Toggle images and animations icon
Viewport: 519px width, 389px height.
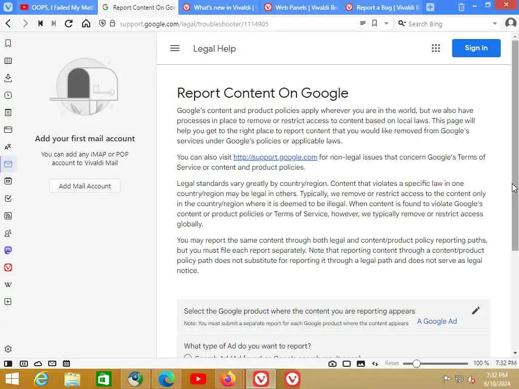click(361, 364)
